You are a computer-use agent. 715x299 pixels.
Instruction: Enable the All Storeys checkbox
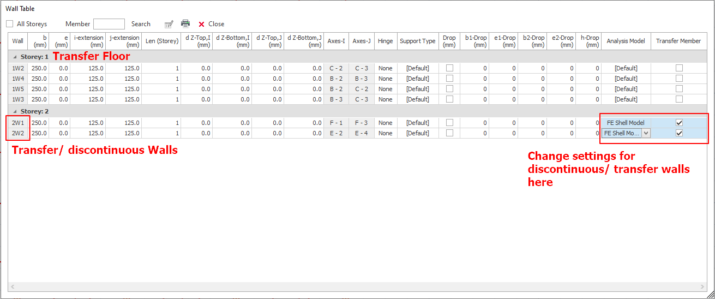pyautogui.click(x=10, y=24)
